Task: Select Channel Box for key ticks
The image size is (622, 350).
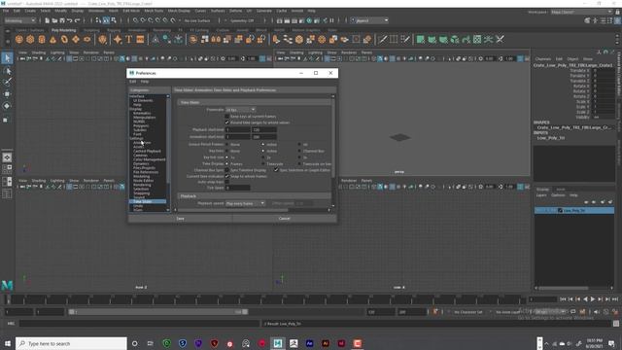Action: coord(299,152)
